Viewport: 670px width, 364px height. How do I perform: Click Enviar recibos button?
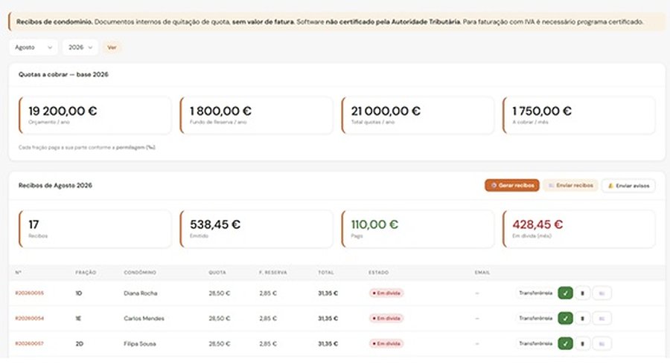point(570,186)
